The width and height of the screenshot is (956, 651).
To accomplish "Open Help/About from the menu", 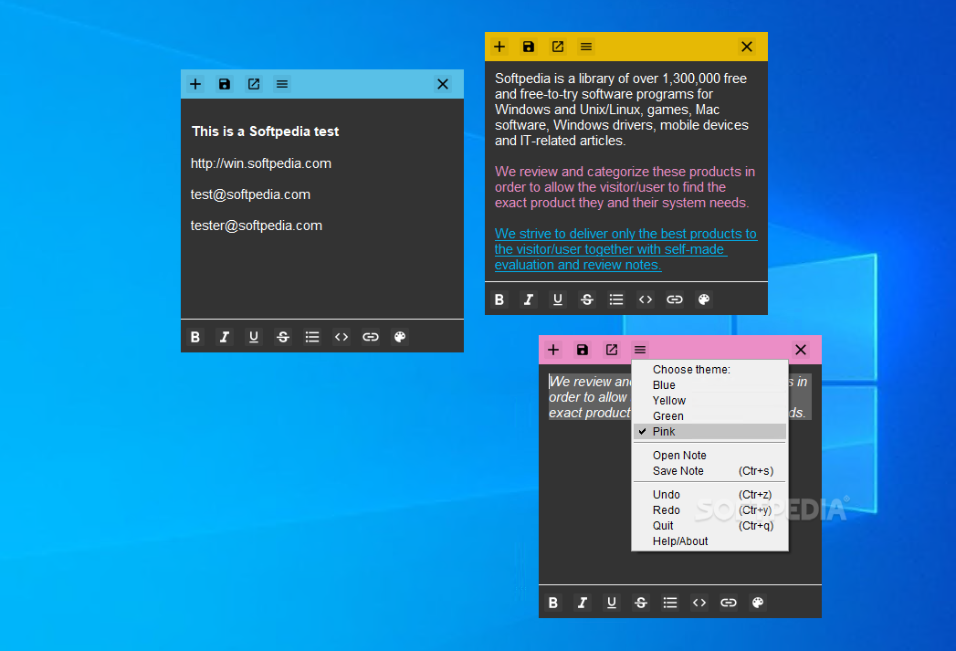I will 709,541.
